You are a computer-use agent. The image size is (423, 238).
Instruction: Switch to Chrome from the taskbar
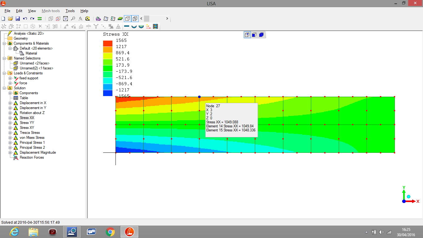click(x=110, y=231)
